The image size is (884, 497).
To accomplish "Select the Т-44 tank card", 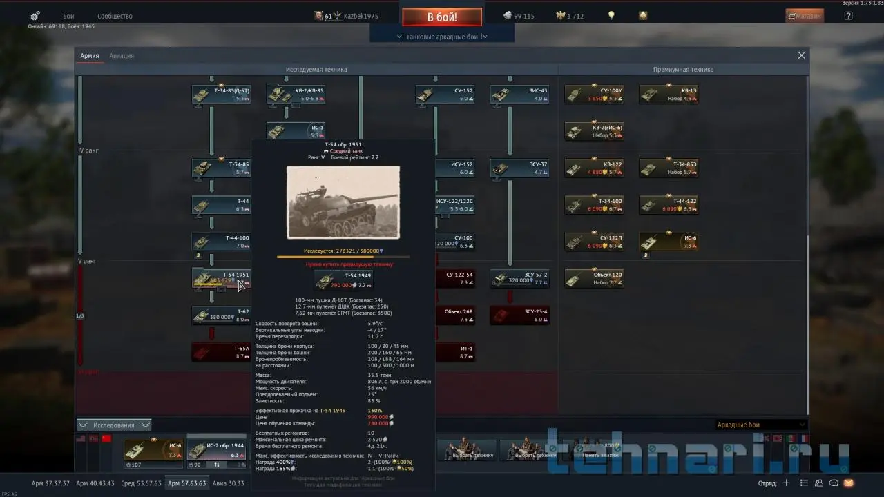I will click(221, 205).
